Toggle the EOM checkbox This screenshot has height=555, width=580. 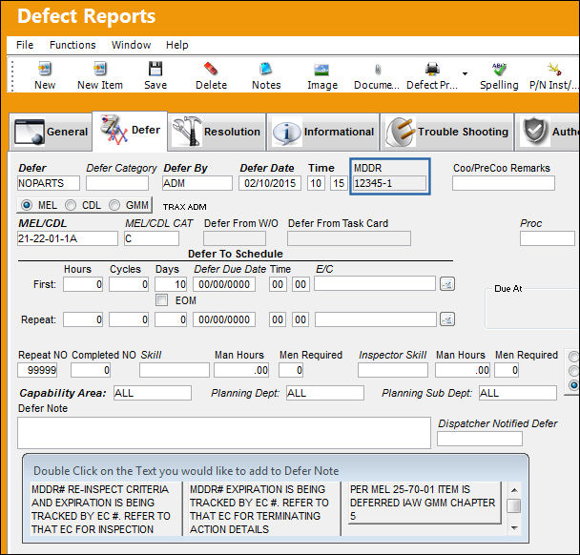point(161,299)
